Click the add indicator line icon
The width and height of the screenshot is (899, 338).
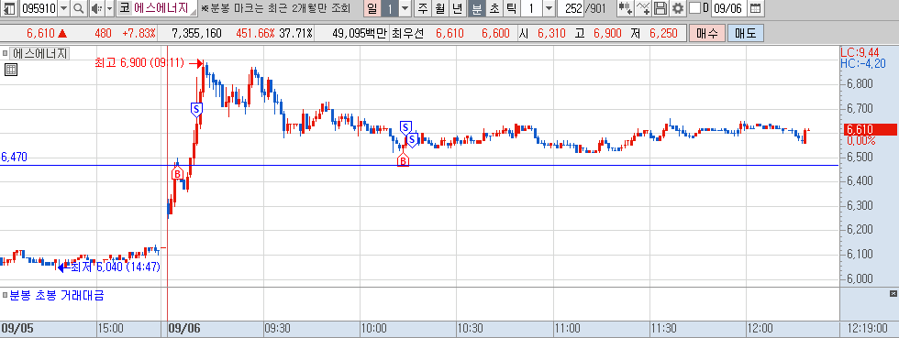coord(644,8)
